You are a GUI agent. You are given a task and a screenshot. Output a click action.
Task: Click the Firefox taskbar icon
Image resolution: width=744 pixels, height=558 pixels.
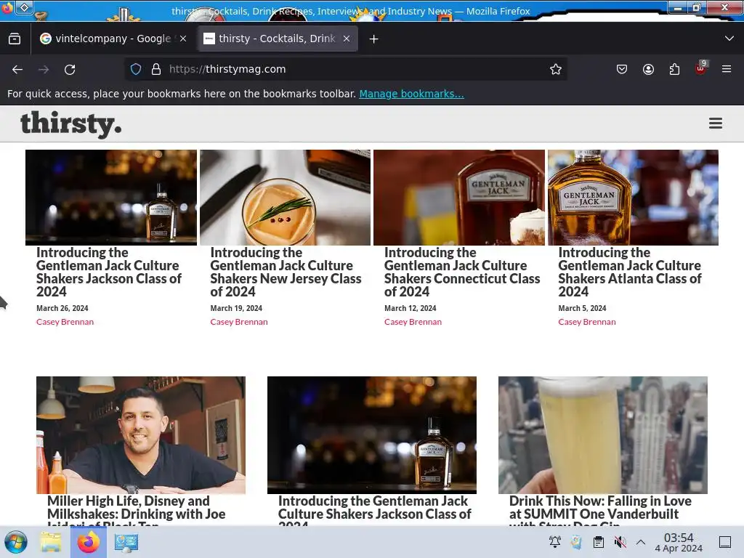pos(88,542)
